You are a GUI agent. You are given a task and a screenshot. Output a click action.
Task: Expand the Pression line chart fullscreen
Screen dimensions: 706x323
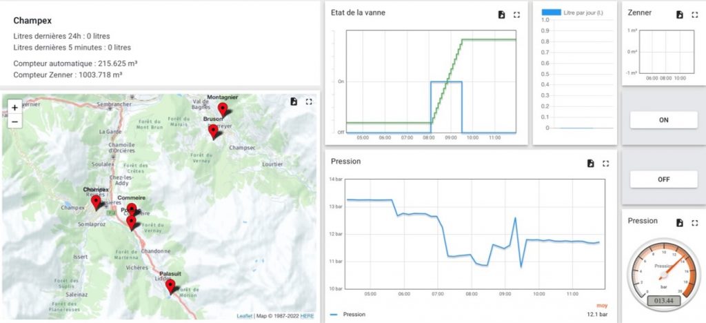click(x=606, y=164)
